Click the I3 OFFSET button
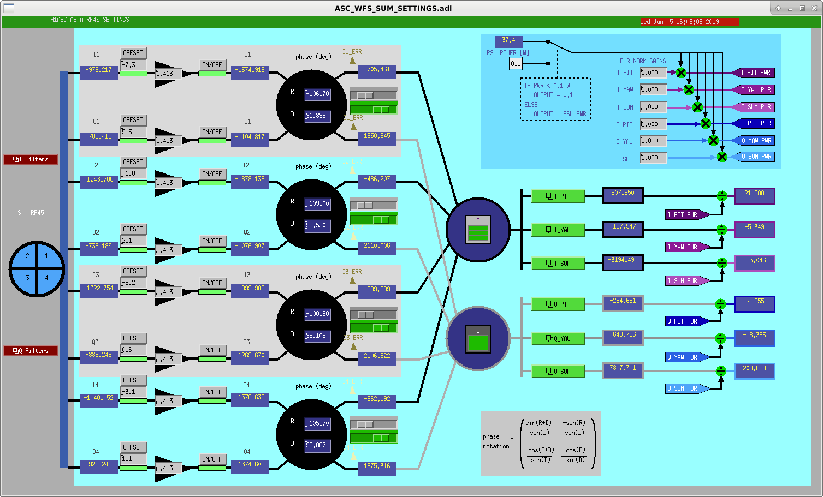This screenshot has width=823, height=497. (133, 271)
